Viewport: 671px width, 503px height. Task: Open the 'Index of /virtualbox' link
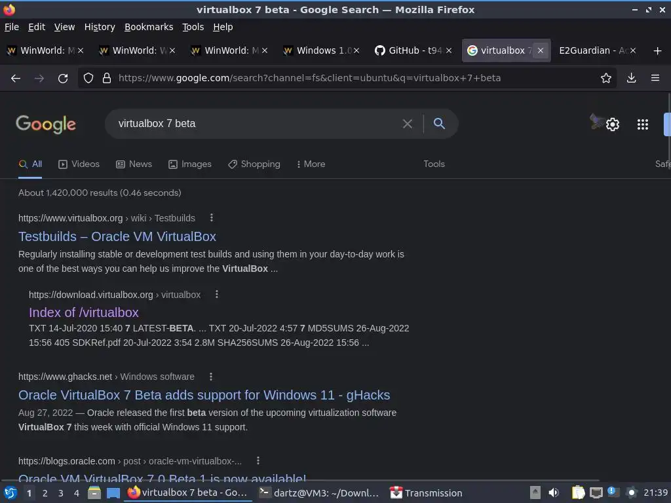point(84,312)
